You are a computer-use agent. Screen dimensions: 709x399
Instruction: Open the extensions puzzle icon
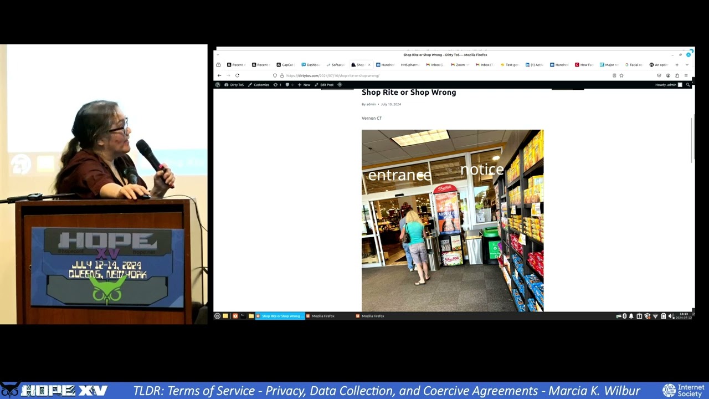tap(677, 75)
